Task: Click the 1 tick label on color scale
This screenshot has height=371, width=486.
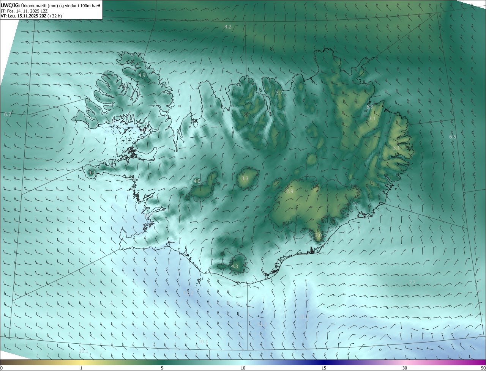Action: [81, 368]
